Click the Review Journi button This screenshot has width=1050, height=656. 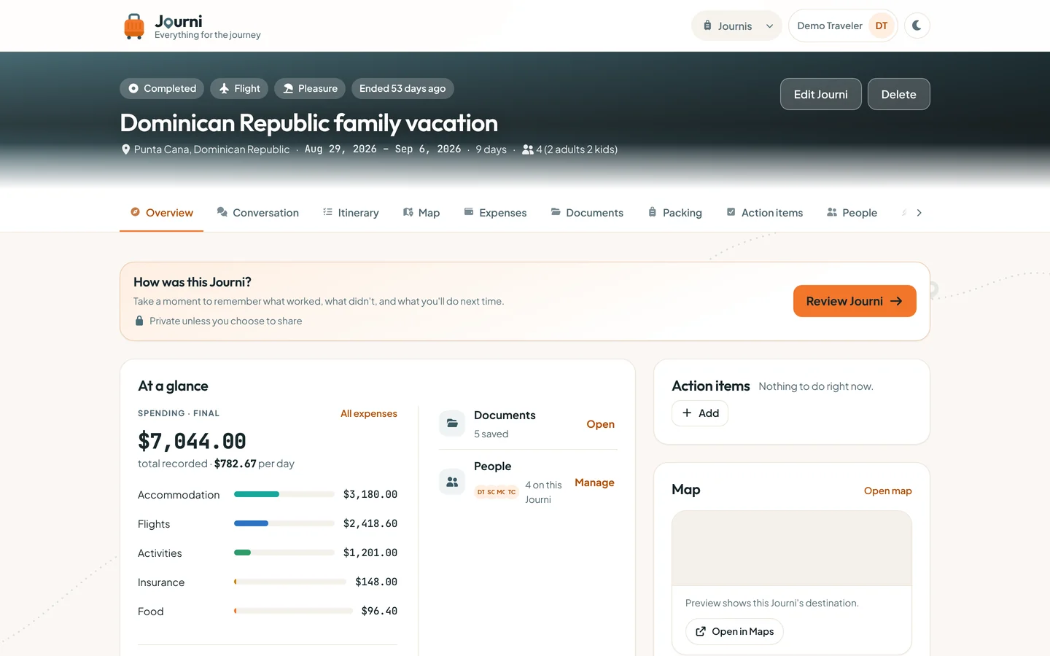(x=855, y=301)
